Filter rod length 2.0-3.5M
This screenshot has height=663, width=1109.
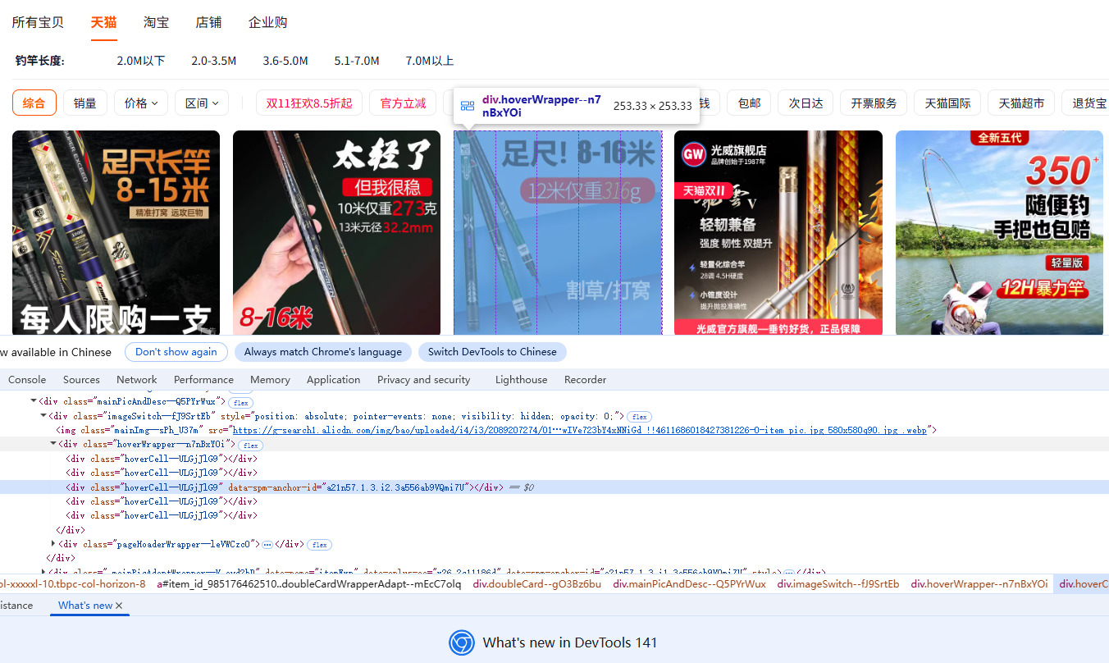tap(214, 61)
